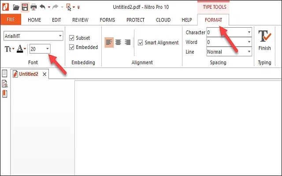Select the FORMAT ribbon tab
This screenshot has height=176, width=282.
213,20
